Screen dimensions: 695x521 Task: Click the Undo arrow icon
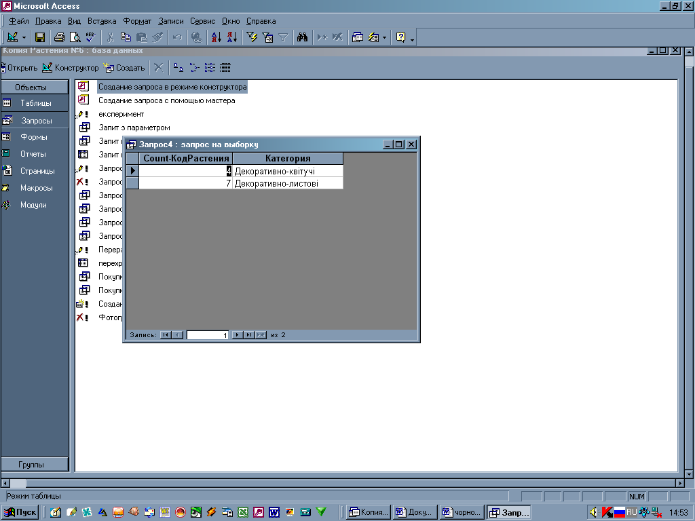(x=177, y=38)
